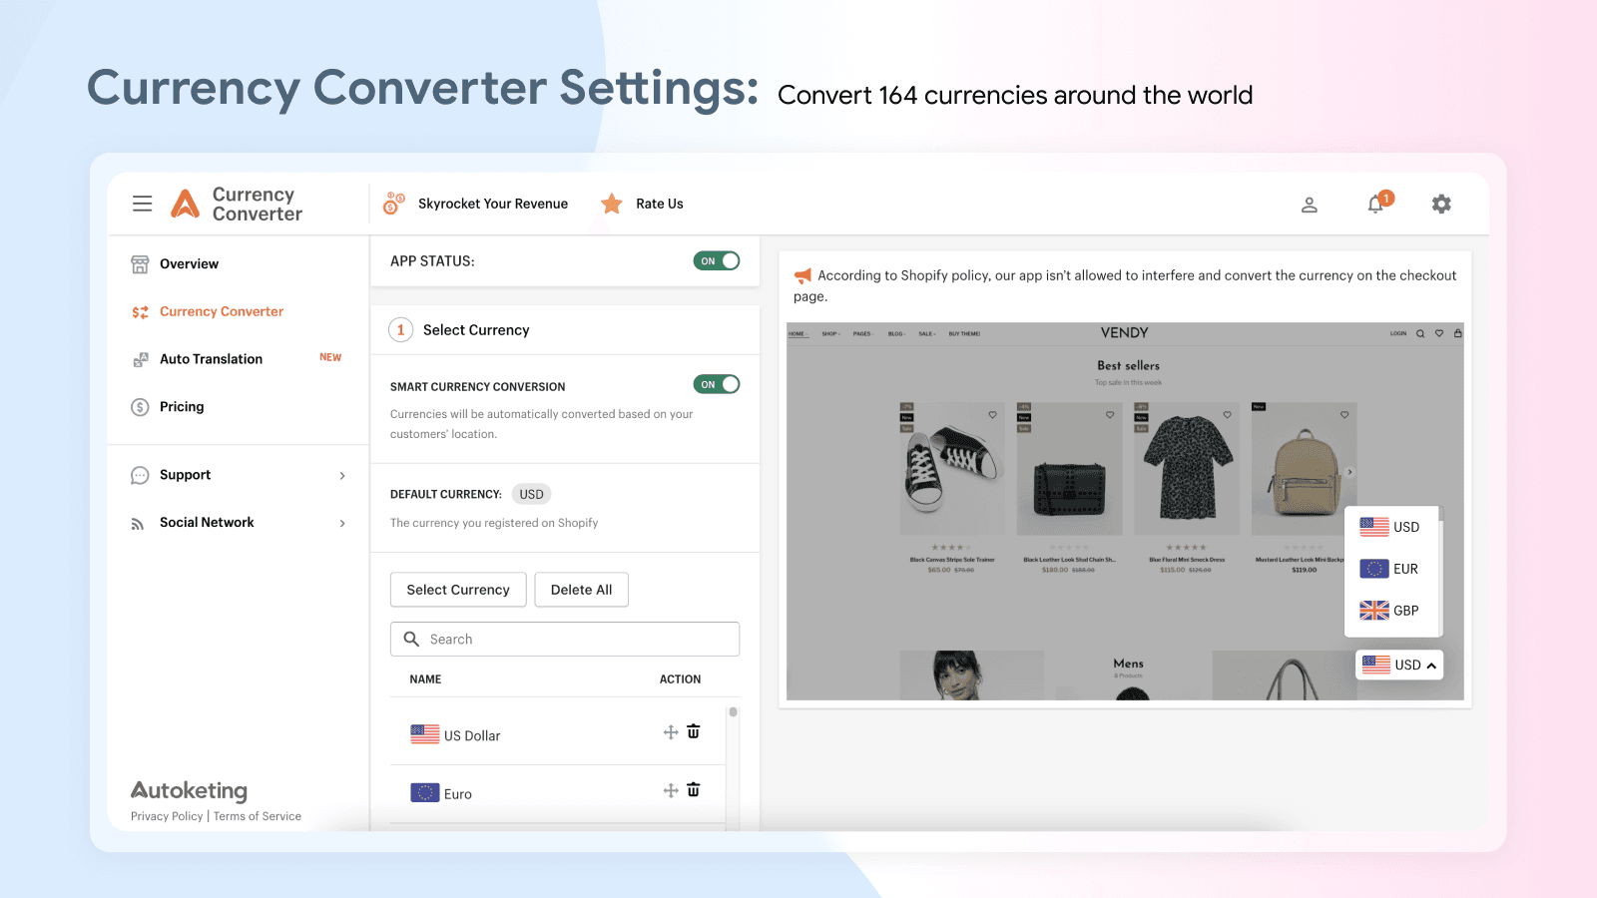Click move handle for US Dollar row
The height and width of the screenshot is (898, 1597).
(x=671, y=732)
